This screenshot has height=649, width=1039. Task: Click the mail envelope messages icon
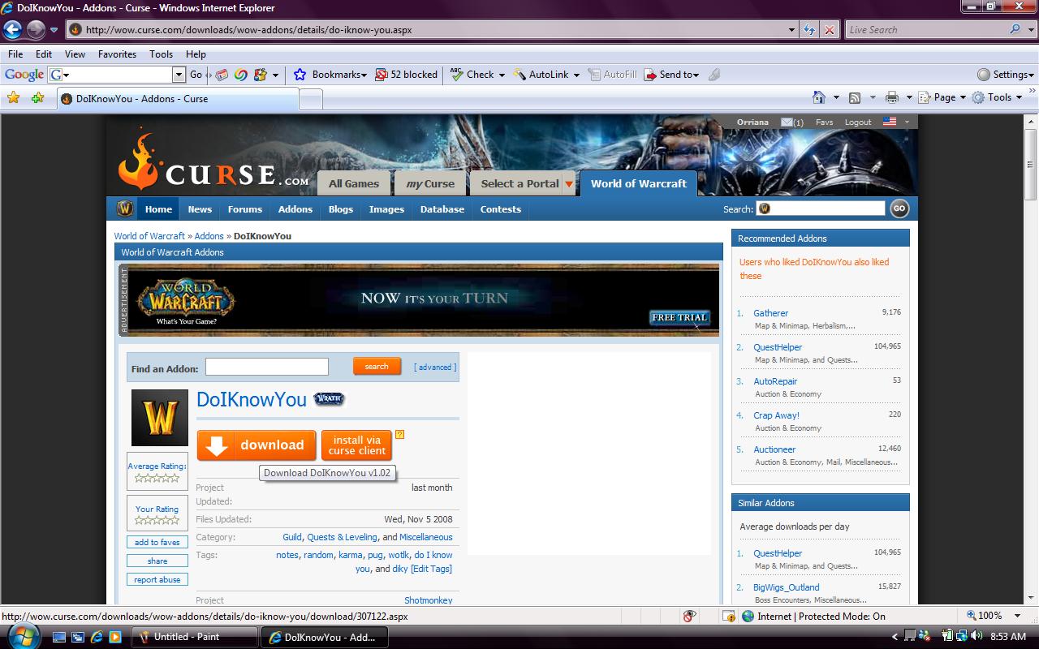pyautogui.click(x=787, y=122)
